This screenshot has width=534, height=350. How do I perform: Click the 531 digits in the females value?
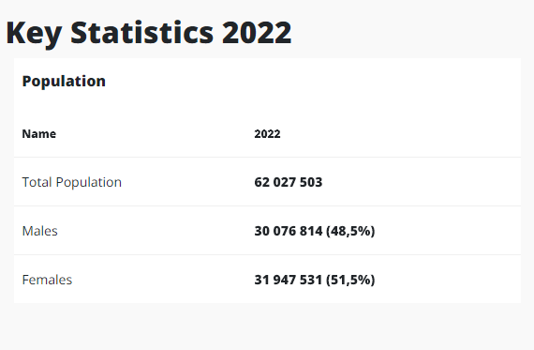[311, 280]
